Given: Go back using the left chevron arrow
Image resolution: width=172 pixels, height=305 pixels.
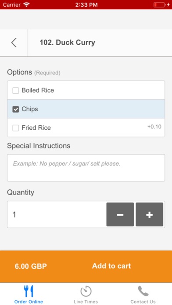Looking at the screenshot, I should tap(14, 43).
